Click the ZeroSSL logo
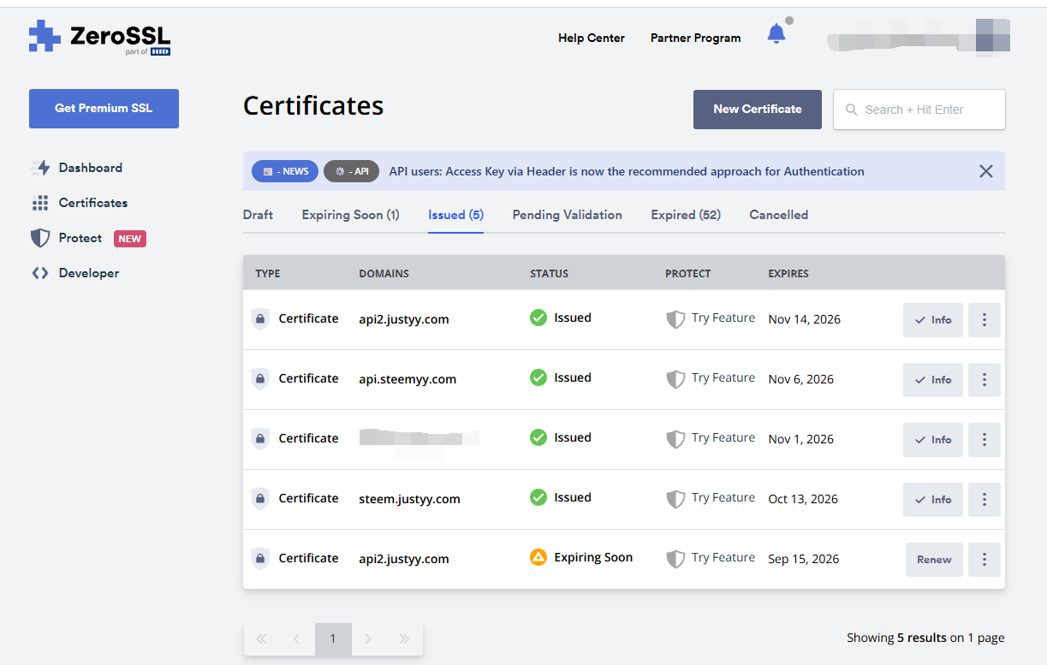 (99, 38)
